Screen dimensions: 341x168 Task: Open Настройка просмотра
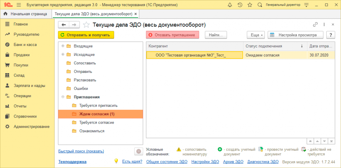click(296, 35)
